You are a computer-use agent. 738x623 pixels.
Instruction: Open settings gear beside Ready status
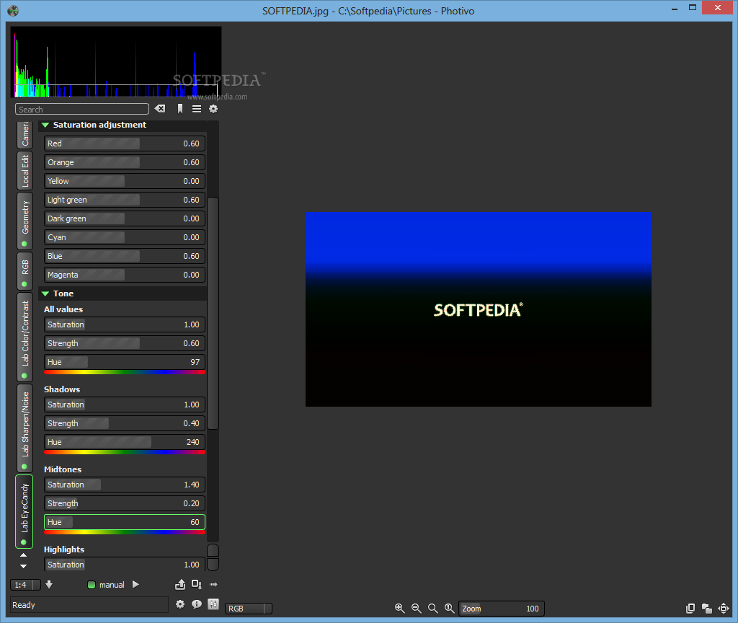[179, 604]
